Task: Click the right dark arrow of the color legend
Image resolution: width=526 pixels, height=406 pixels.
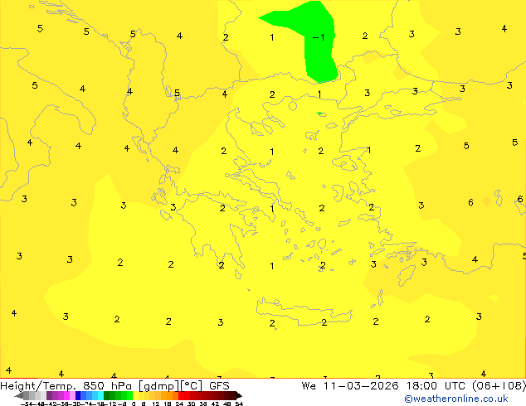Action: [x=238, y=396]
